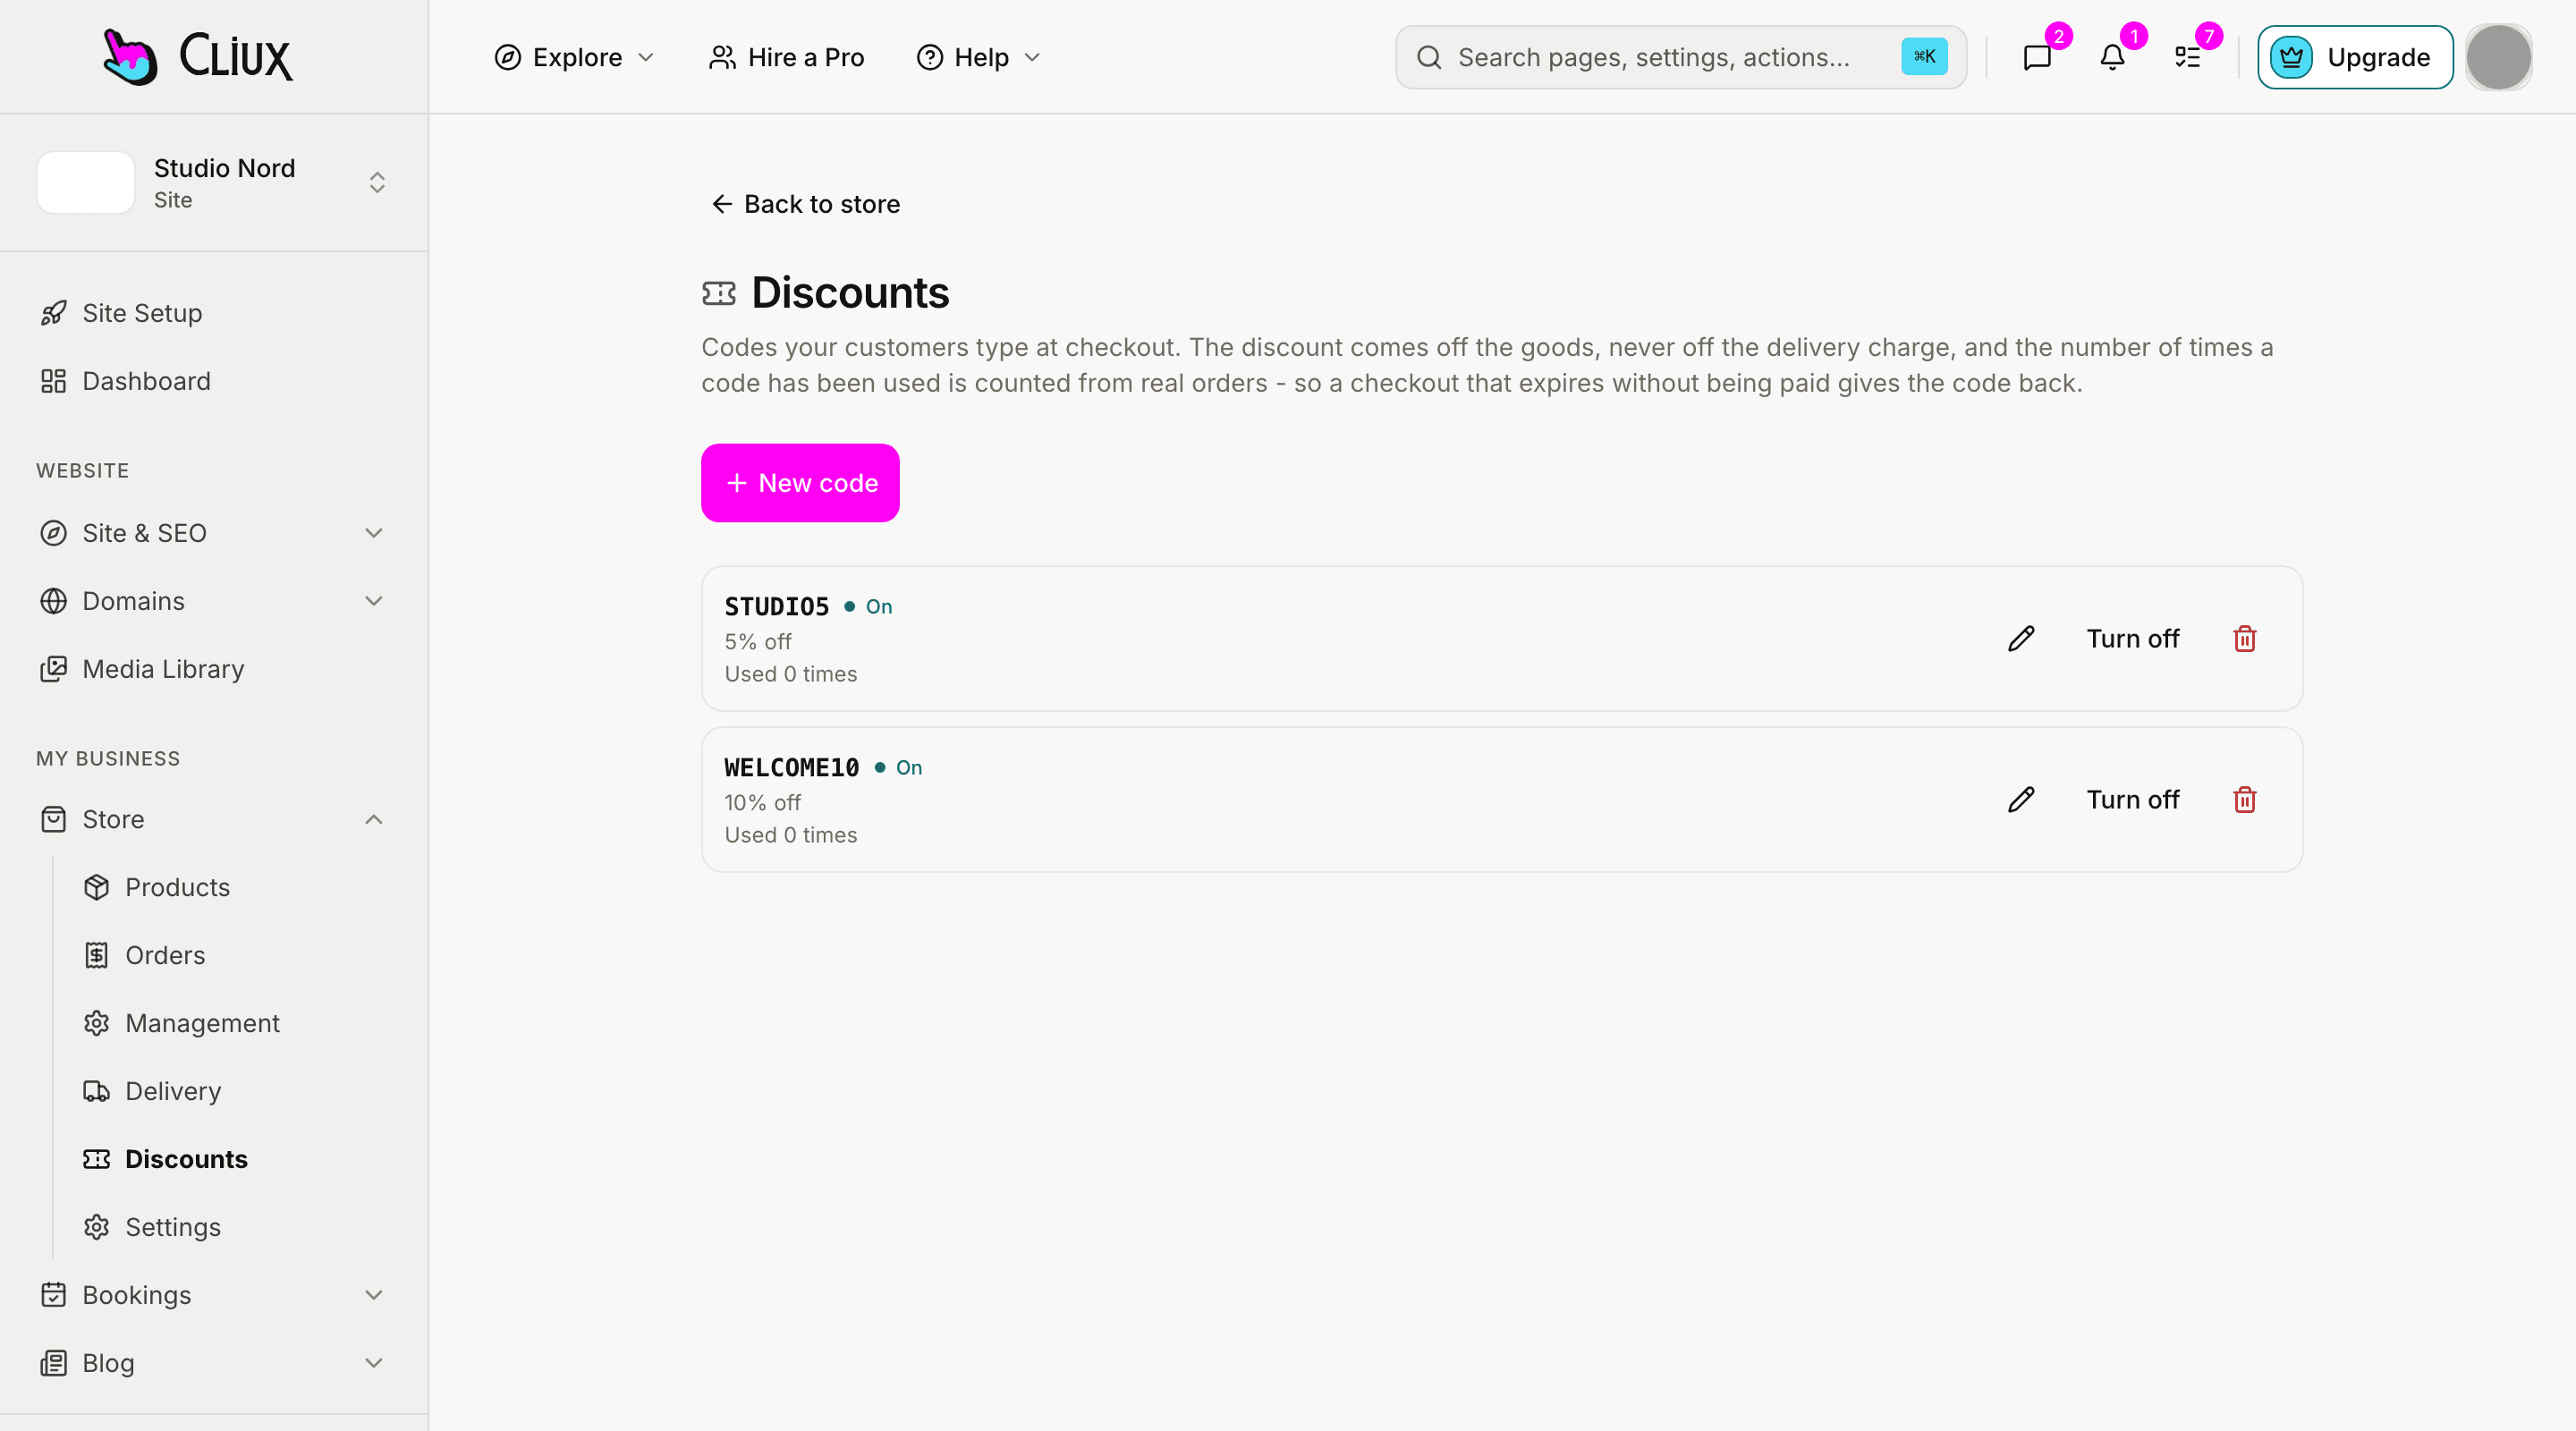Click the Cliux logo
This screenshot has width=2576, height=1431.
198,57
